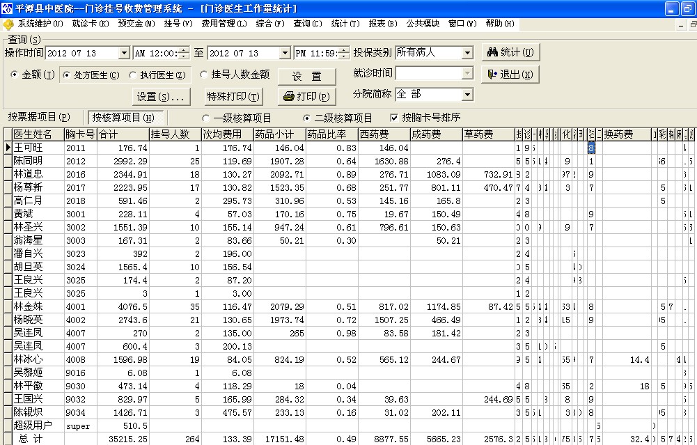The height and width of the screenshot is (445, 697).
Task: Expand the 分院简称 全部 dropdown
Action: (467, 95)
